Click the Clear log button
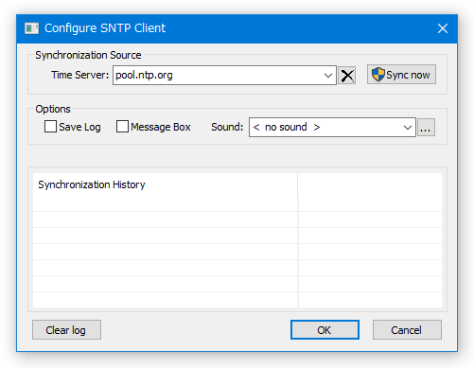 66,330
